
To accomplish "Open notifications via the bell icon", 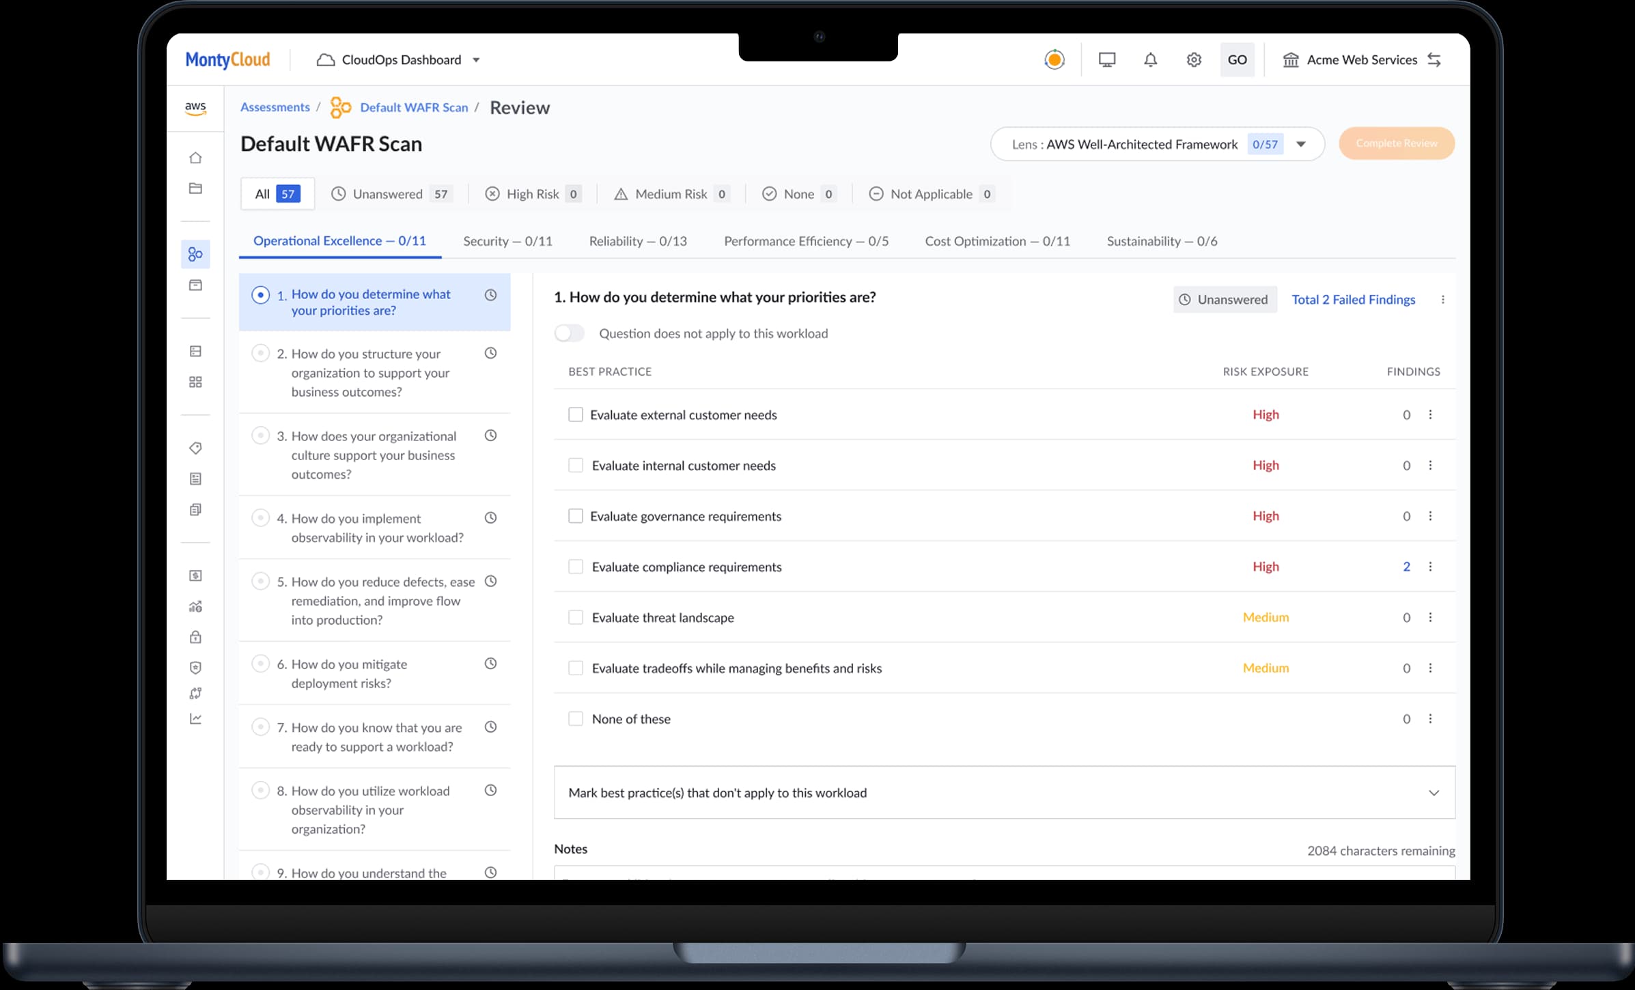I will click(x=1150, y=59).
